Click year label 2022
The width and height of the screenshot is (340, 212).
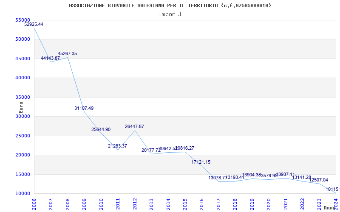(303, 204)
